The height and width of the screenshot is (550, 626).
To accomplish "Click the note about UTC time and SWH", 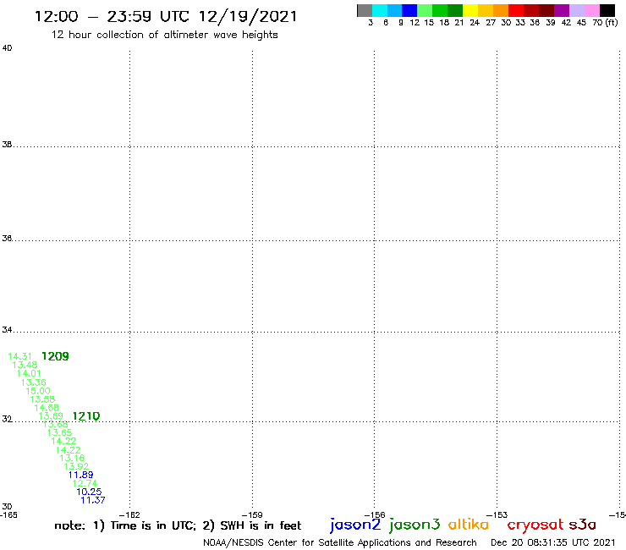I will coord(178,525).
